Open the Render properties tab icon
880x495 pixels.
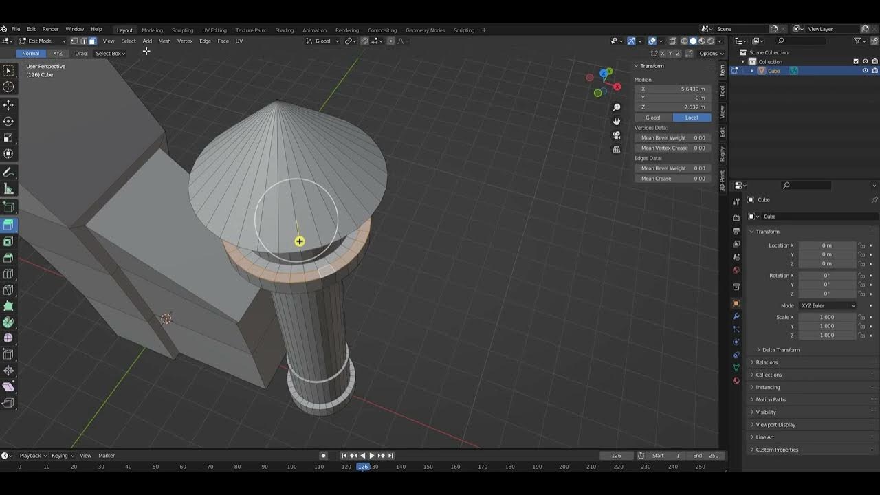(x=736, y=218)
